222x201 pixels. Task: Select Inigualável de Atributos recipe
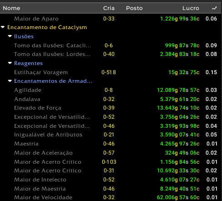pos(111,135)
